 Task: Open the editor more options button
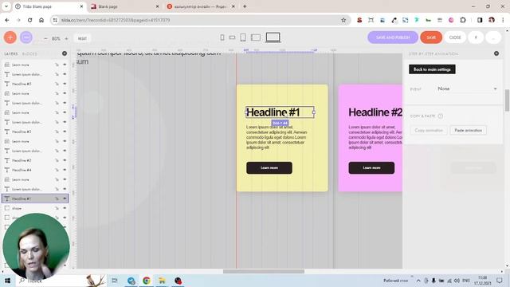(x=493, y=37)
